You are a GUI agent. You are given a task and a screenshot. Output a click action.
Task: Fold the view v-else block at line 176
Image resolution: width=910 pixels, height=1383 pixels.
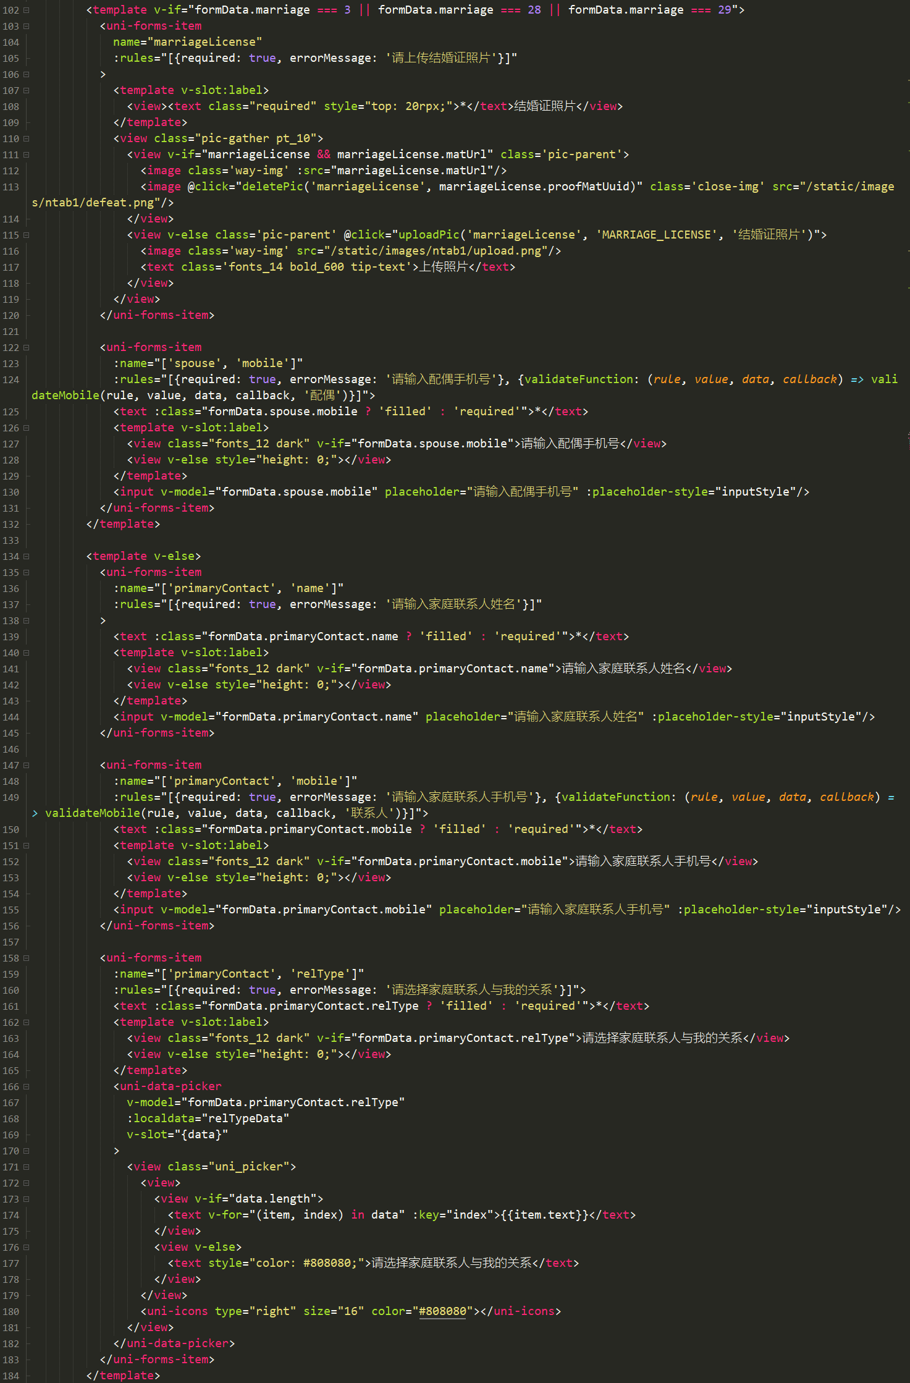click(x=26, y=1247)
